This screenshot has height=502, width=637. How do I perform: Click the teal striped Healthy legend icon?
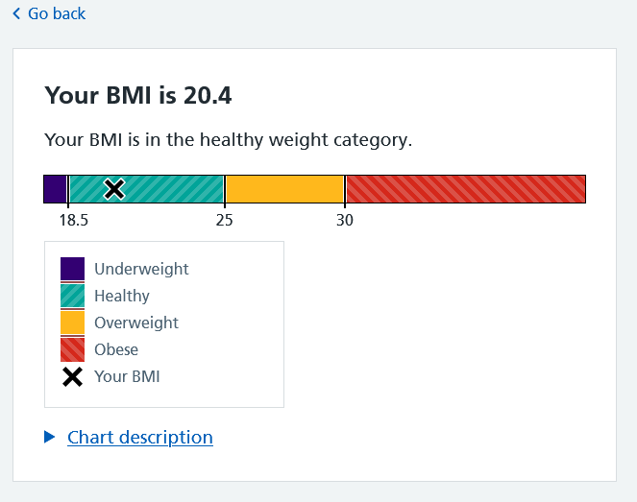tap(72, 296)
